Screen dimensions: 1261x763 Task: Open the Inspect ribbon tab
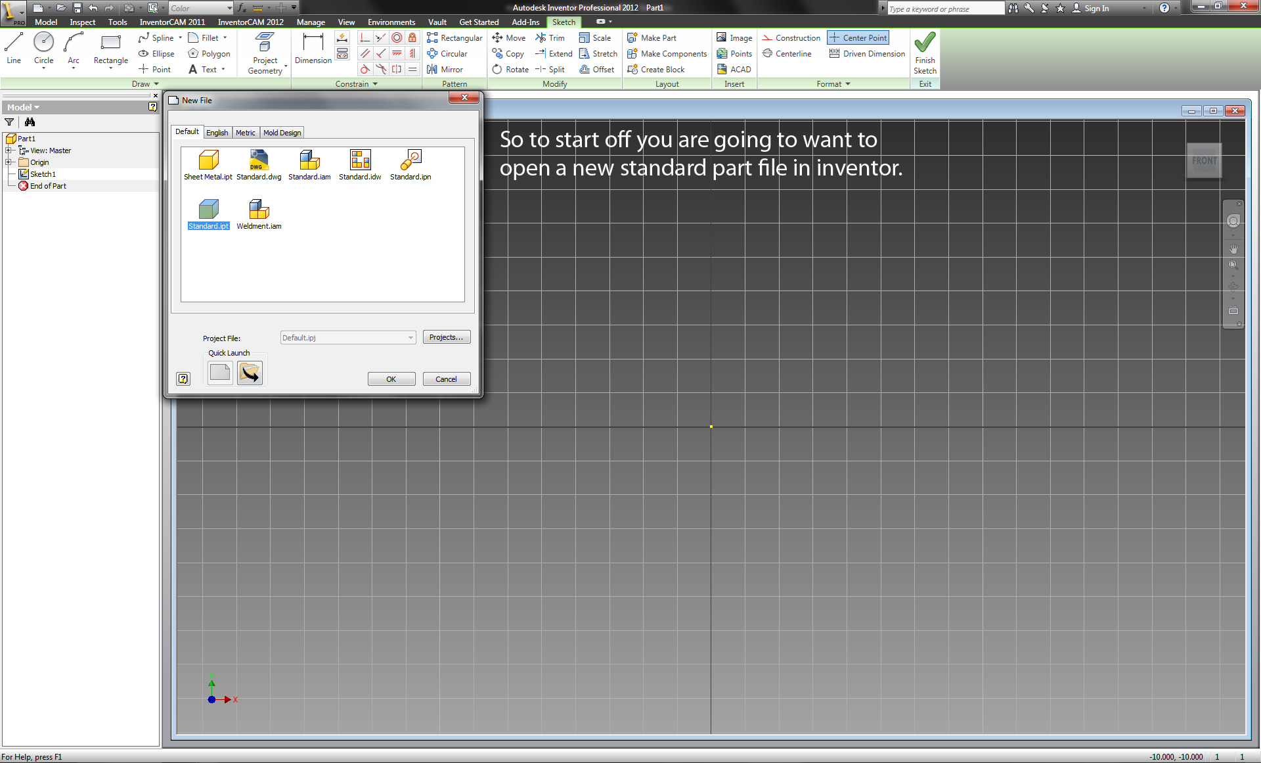click(83, 22)
